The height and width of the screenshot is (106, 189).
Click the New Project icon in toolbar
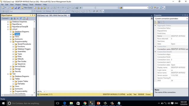[x=3, y=8]
